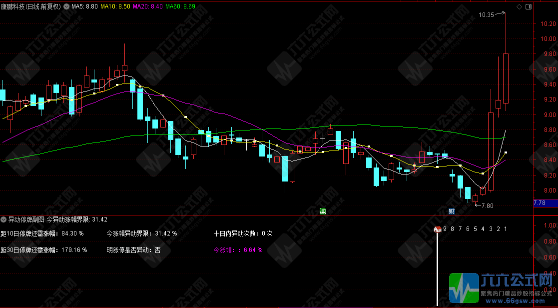Click the 10.35 high price annotation
This screenshot has width=558, height=308.
coord(486,15)
